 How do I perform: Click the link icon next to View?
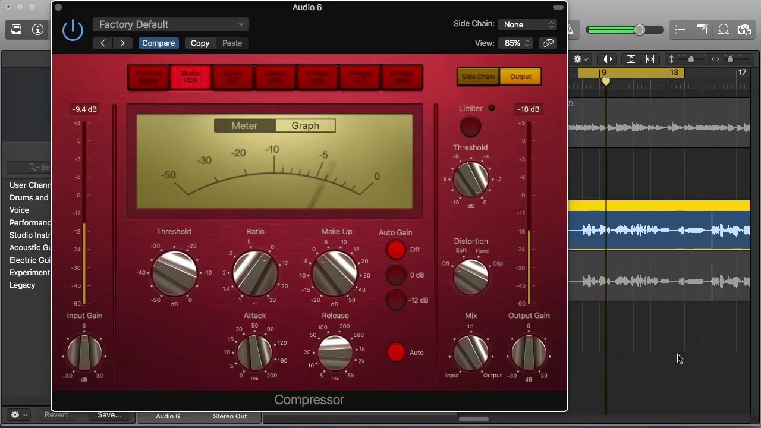point(548,43)
